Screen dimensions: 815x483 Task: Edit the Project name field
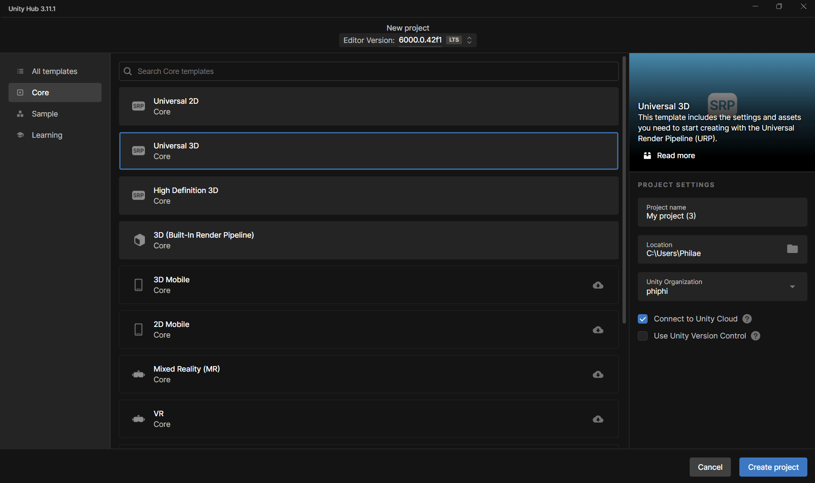tap(722, 212)
